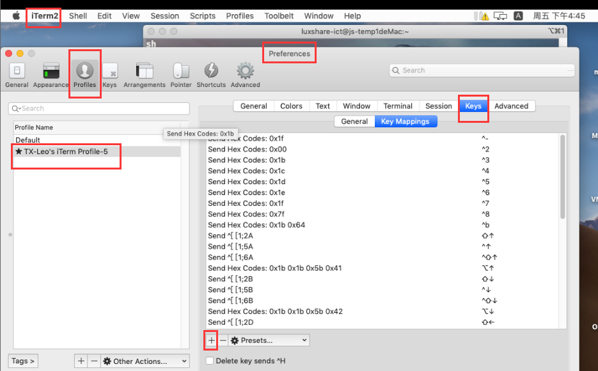The height and width of the screenshot is (371, 598).
Task: Open the Toolbelt menu
Action: 279,16
